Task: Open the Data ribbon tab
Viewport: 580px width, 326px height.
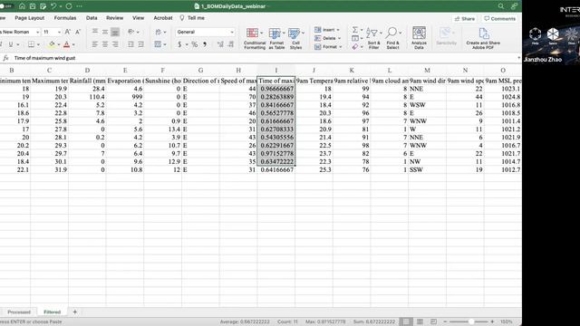Action: tap(92, 18)
